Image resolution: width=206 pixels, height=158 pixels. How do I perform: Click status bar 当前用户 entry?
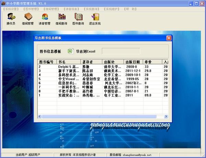[28, 155]
